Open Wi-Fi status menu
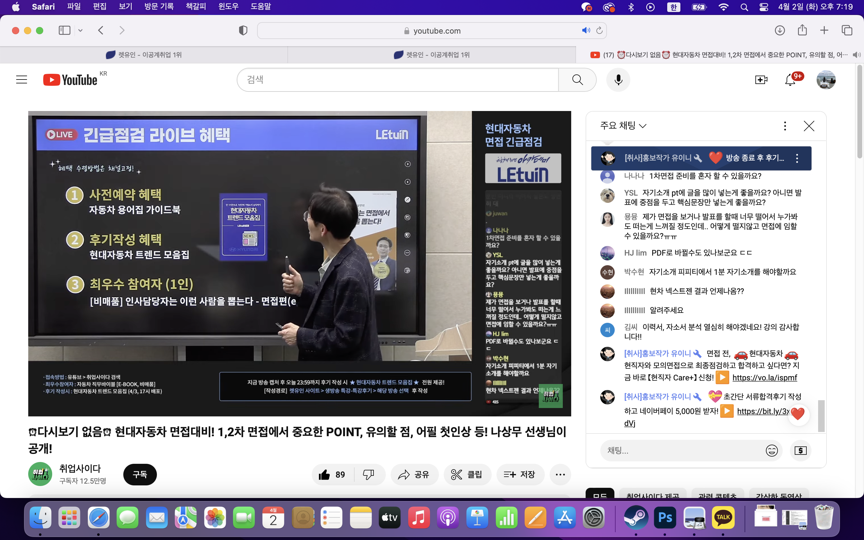864x540 pixels. coord(723,7)
